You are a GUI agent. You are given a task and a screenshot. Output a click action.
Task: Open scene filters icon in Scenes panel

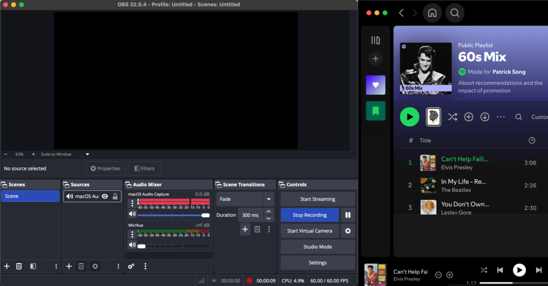(x=33, y=266)
